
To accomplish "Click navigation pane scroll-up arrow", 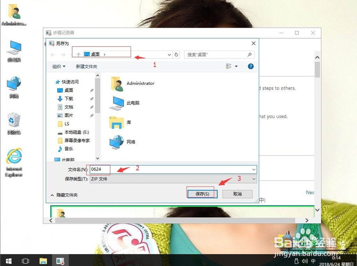I will click(98, 76).
